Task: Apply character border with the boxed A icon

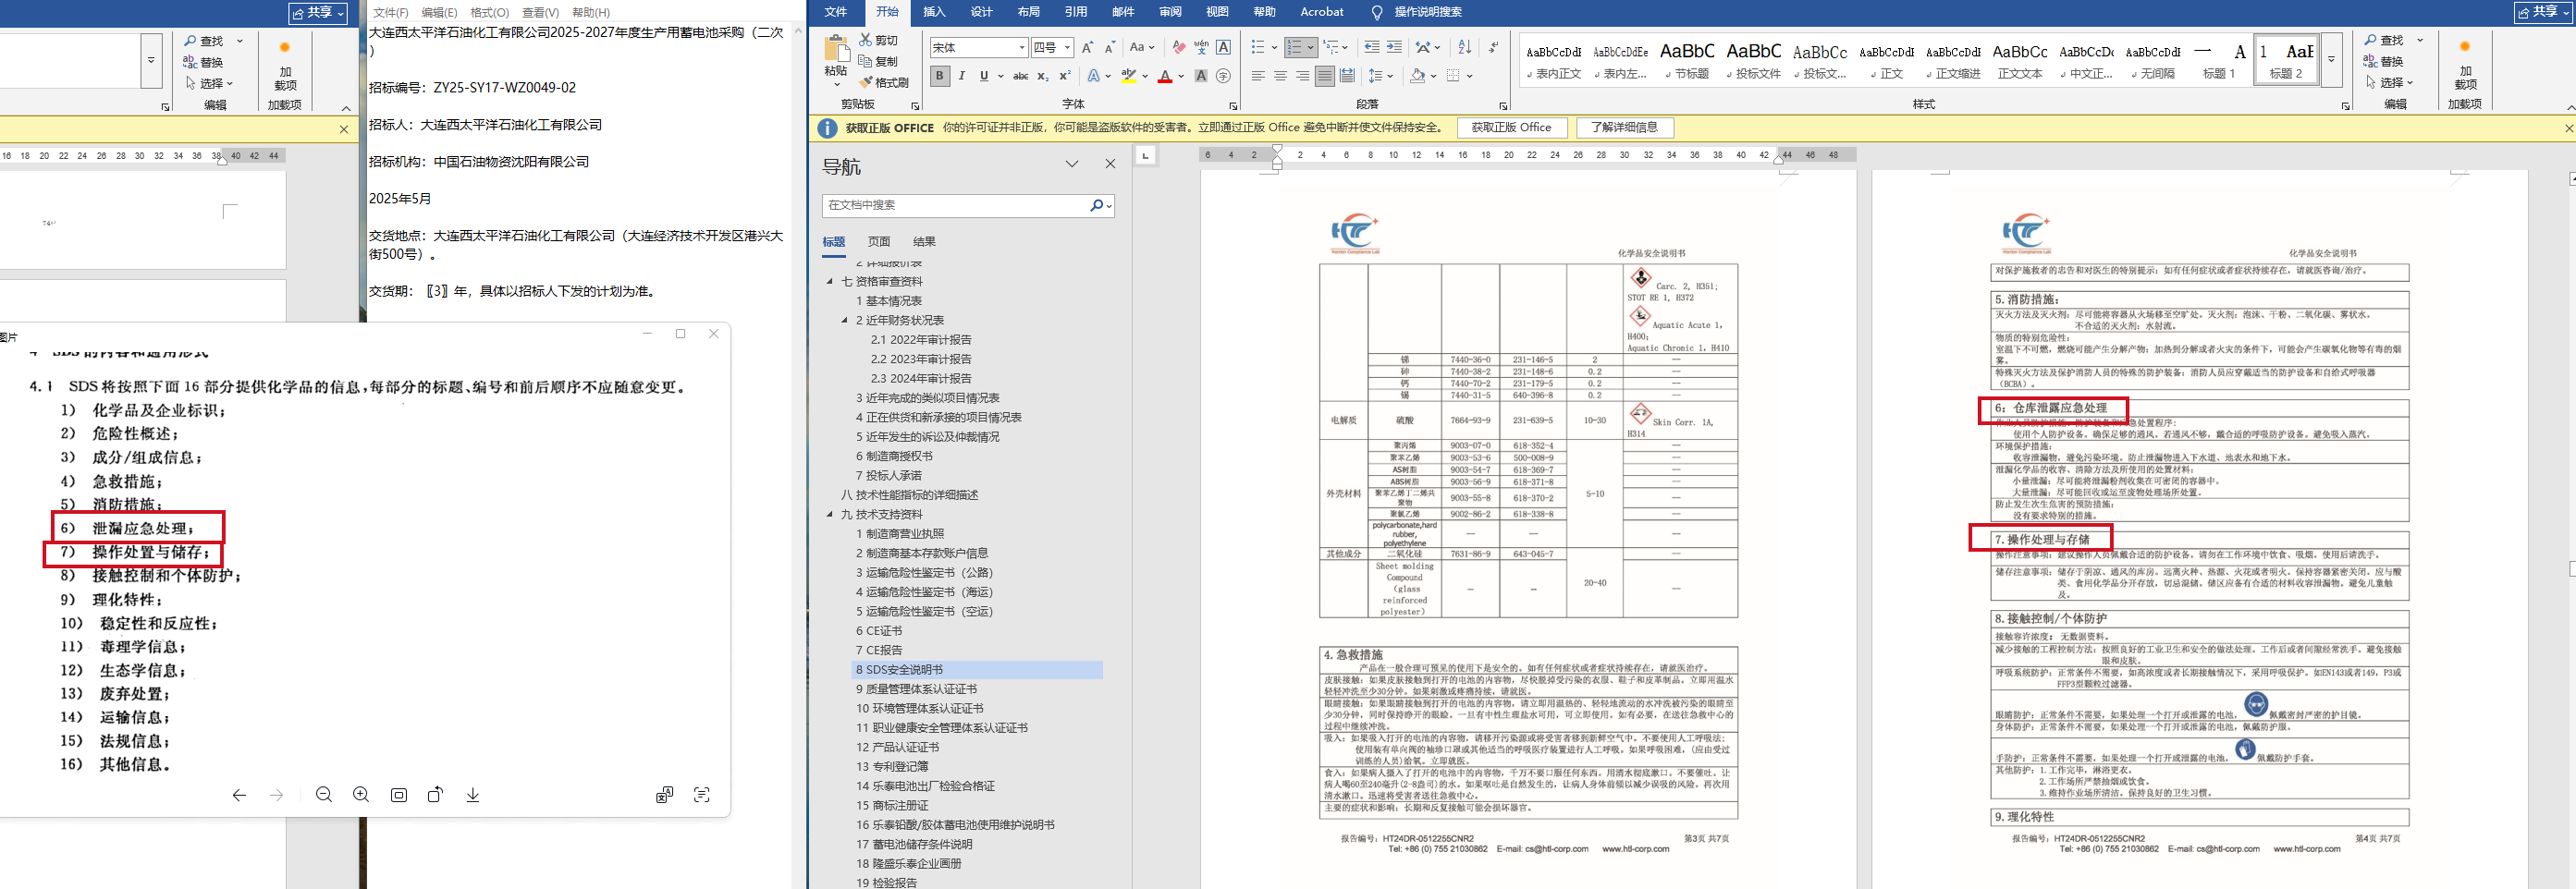Action: (1223, 47)
